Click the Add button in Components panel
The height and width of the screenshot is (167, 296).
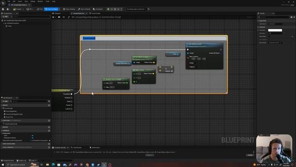pyautogui.click(x=5, y=17)
